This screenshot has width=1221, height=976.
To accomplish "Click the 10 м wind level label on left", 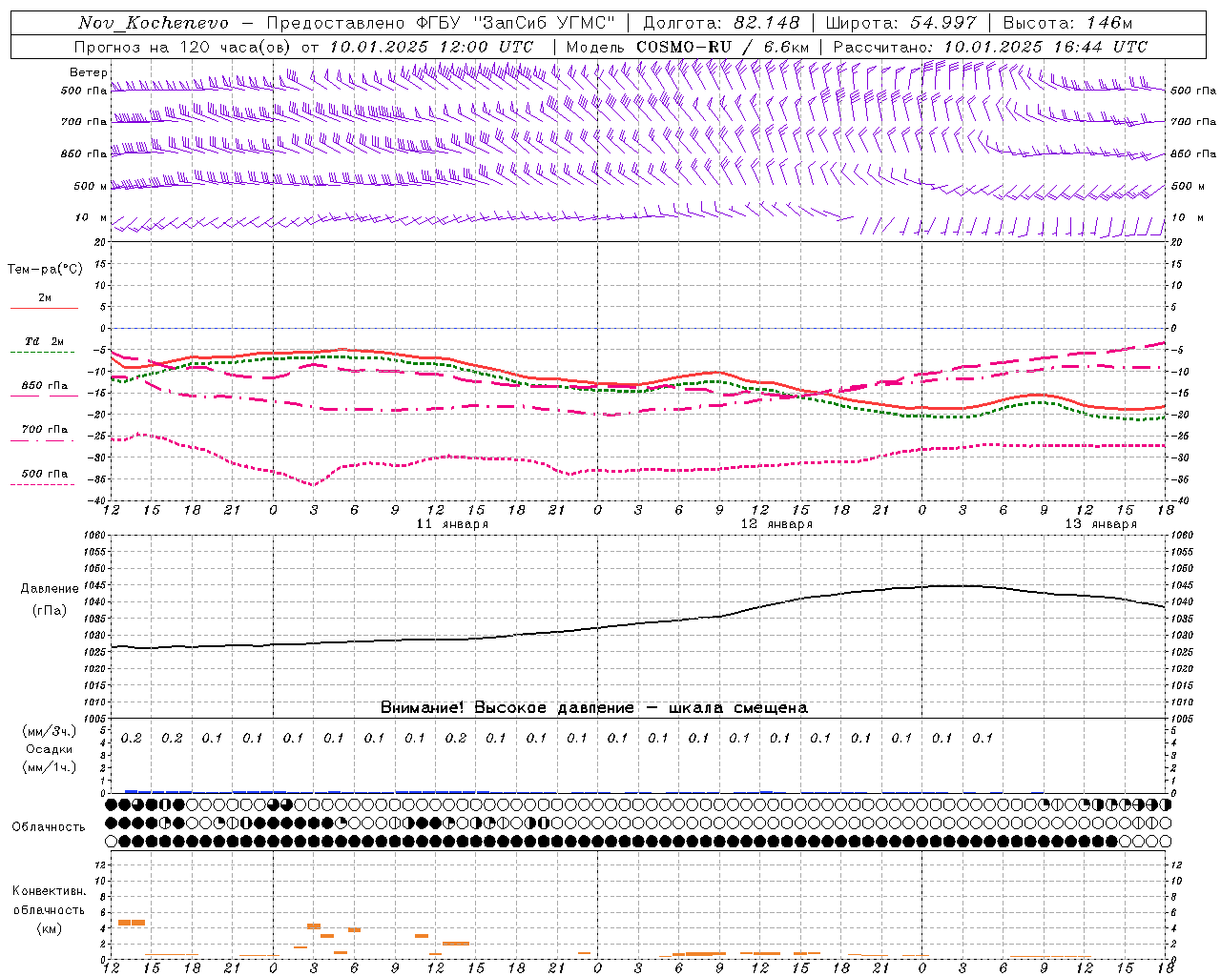I will coord(92,218).
